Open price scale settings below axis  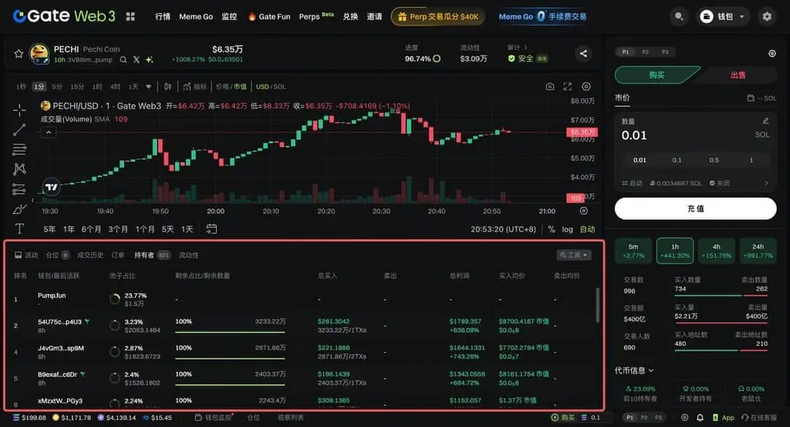click(583, 211)
